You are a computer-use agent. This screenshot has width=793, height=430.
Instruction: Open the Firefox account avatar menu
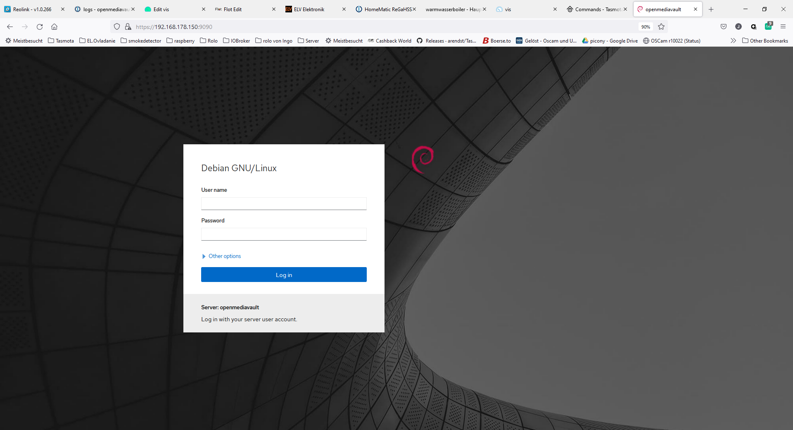click(738, 27)
